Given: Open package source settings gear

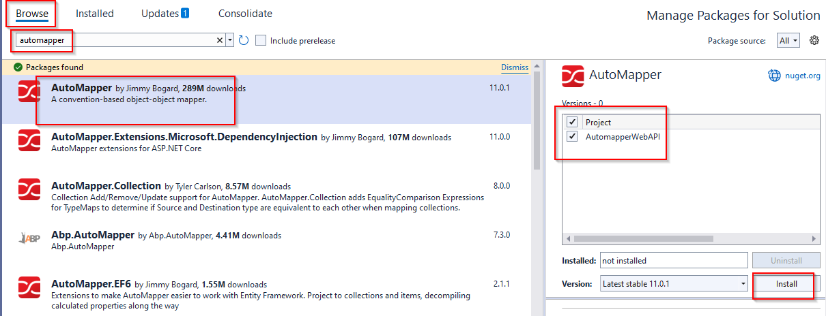Looking at the screenshot, I should [814, 41].
